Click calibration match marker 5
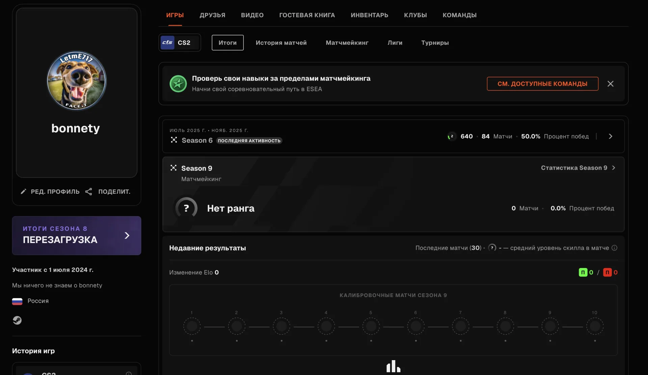 point(371,326)
